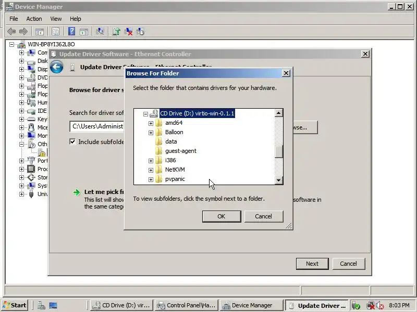Select the unknown device icon with yellow warning
This screenshot has height=312, width=417.
click(42, 152)
